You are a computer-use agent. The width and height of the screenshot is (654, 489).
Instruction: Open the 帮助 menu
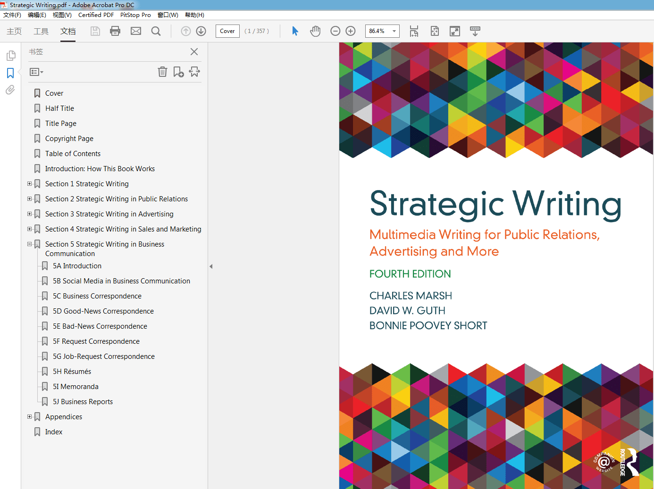pos(194,15)
